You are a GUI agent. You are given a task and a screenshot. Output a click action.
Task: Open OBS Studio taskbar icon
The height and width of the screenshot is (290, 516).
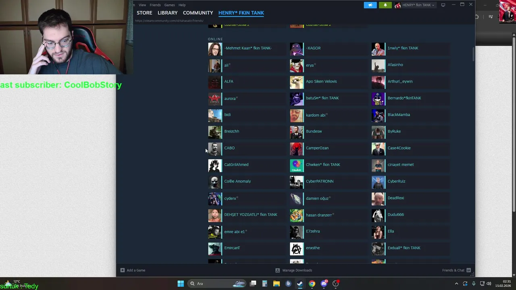pyautogui.click(x=336, y=284)
